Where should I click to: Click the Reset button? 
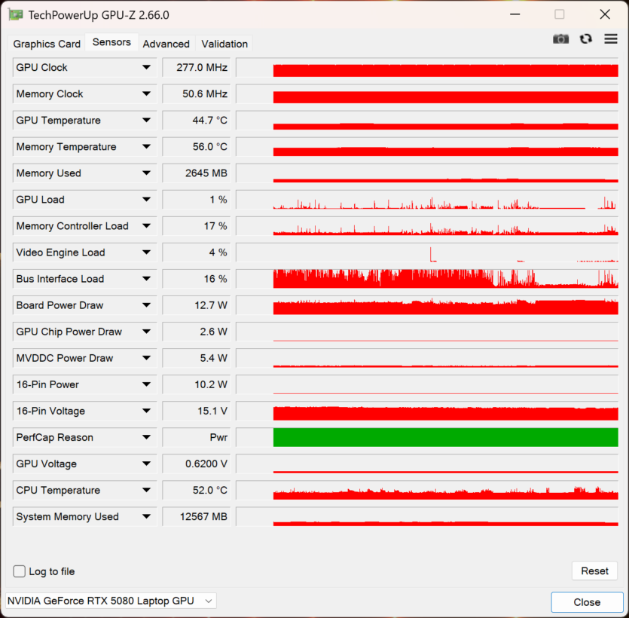(x=594, y=571)
